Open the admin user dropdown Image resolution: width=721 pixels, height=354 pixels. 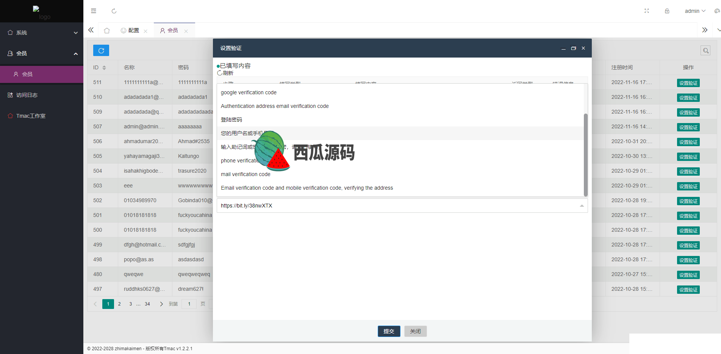coord(695,11)
